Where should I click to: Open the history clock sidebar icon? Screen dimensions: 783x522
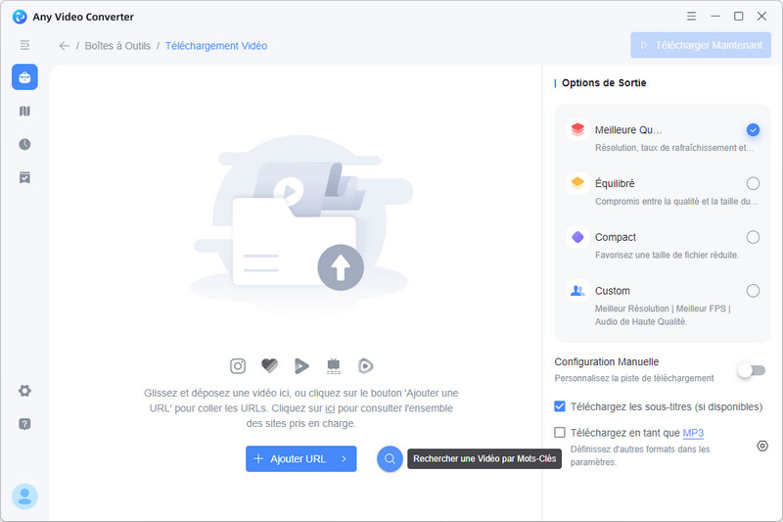click(x=24, y=144)
